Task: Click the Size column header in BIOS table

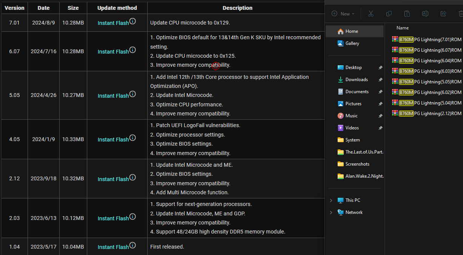Action: [x=73, y=8]
